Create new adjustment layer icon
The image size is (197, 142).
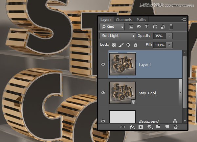(149, 127)
